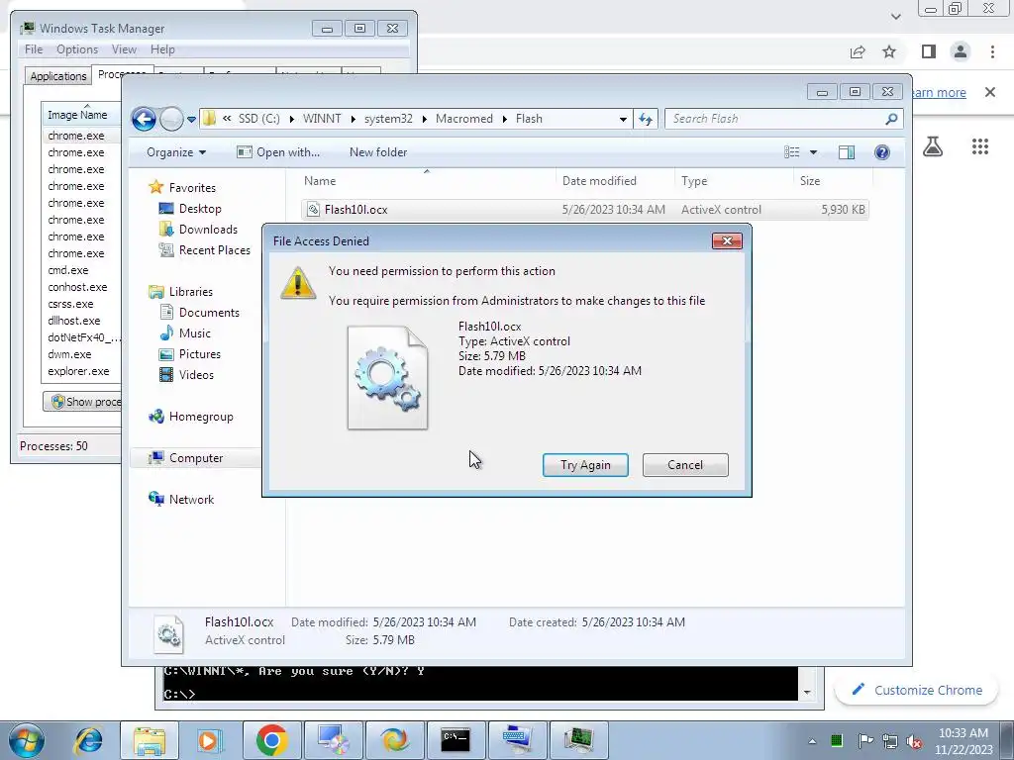Click SSD (C:) in address breadcrumb

[258, 119]
